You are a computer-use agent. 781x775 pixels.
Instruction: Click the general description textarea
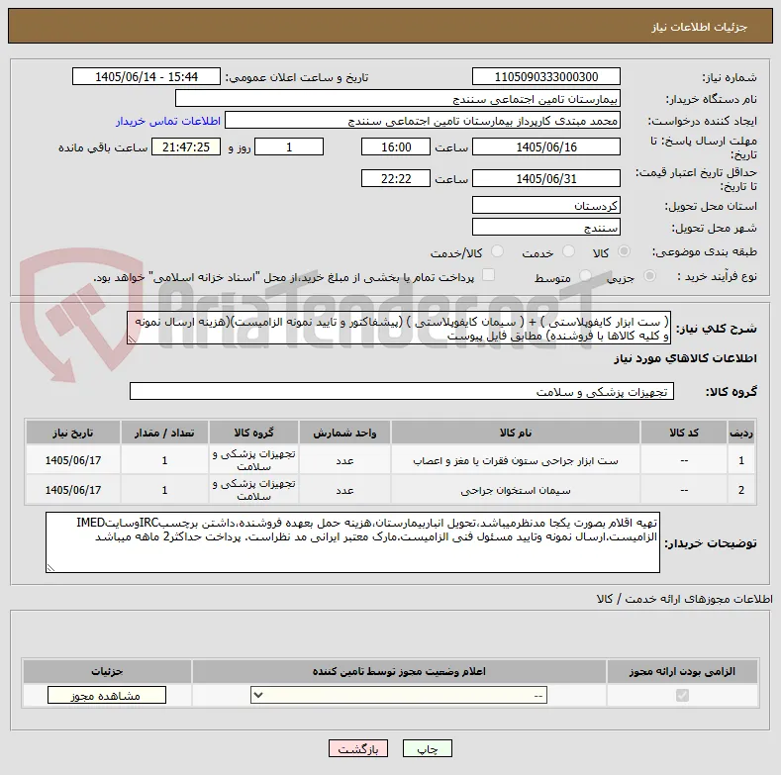click(399, 329)
